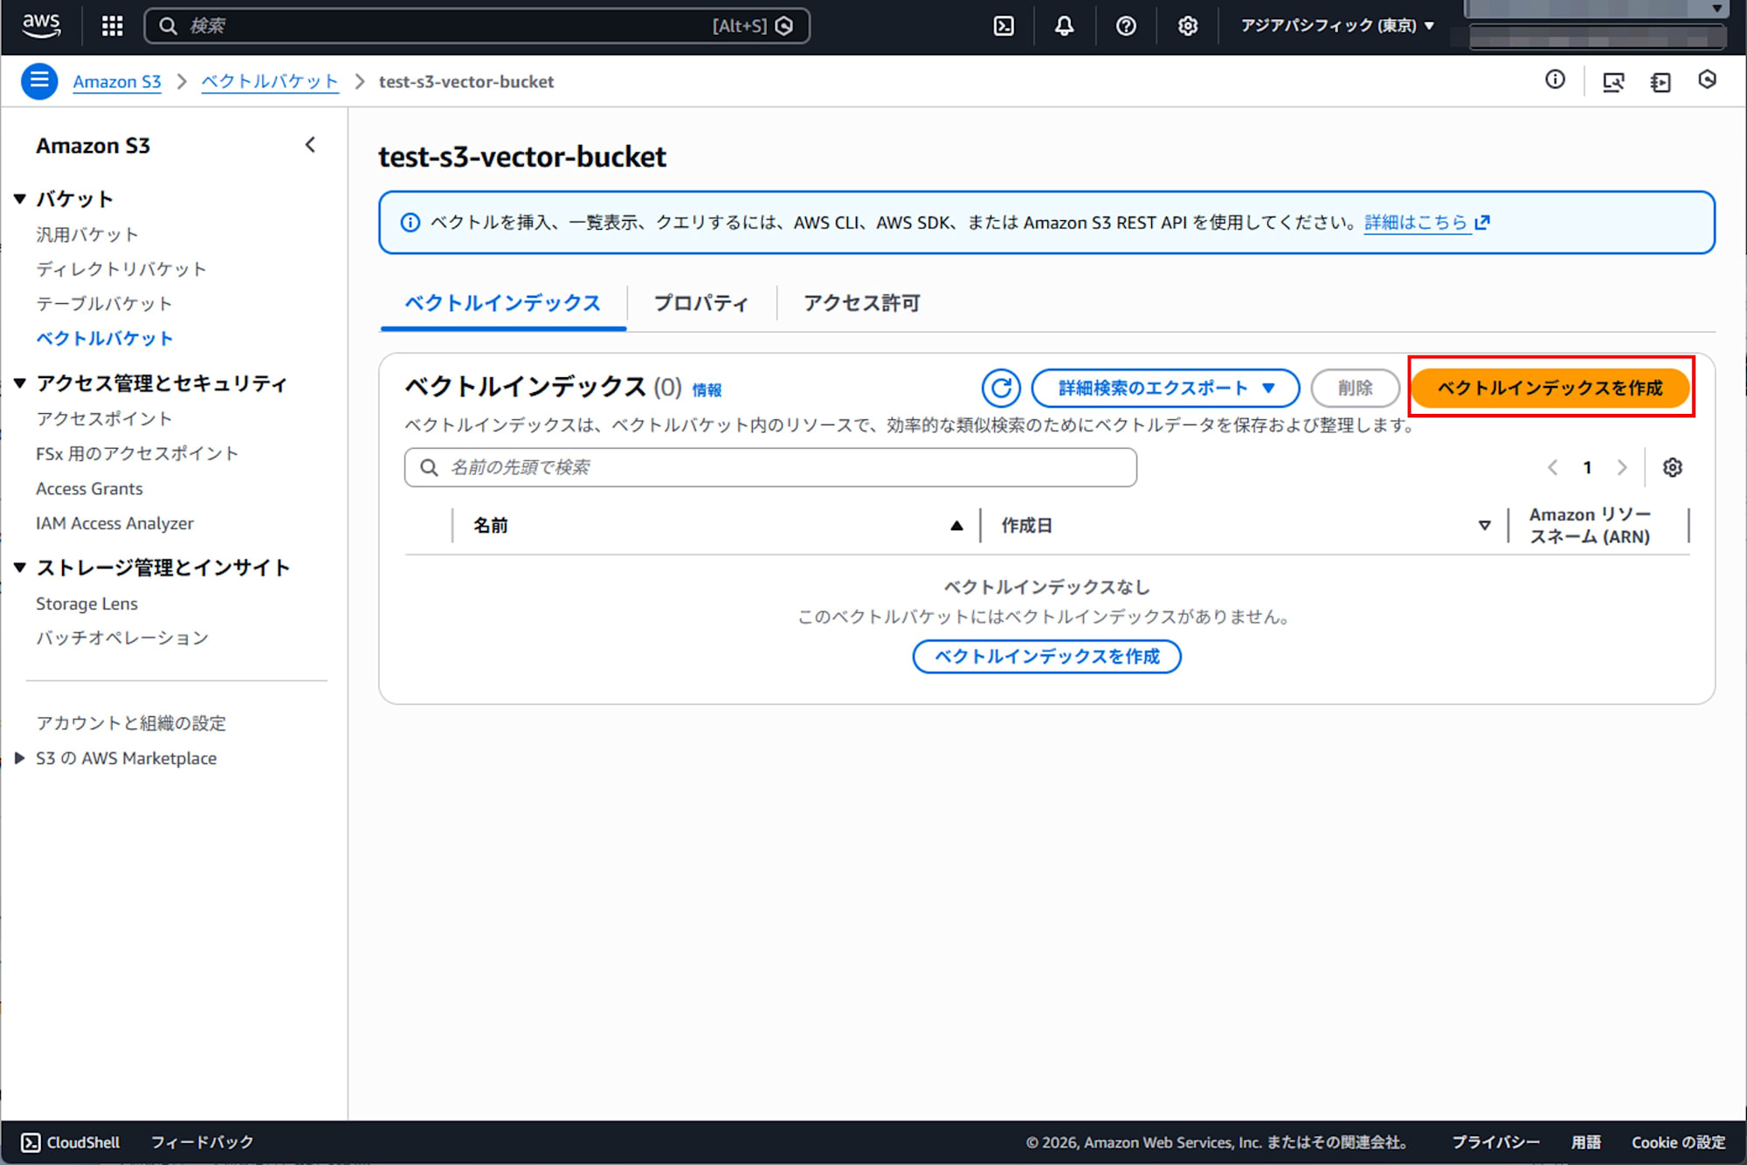This screenshot has height=1165, width=1747.
Task: Open the AWS services grid icon
Action: tap(112, 26)
